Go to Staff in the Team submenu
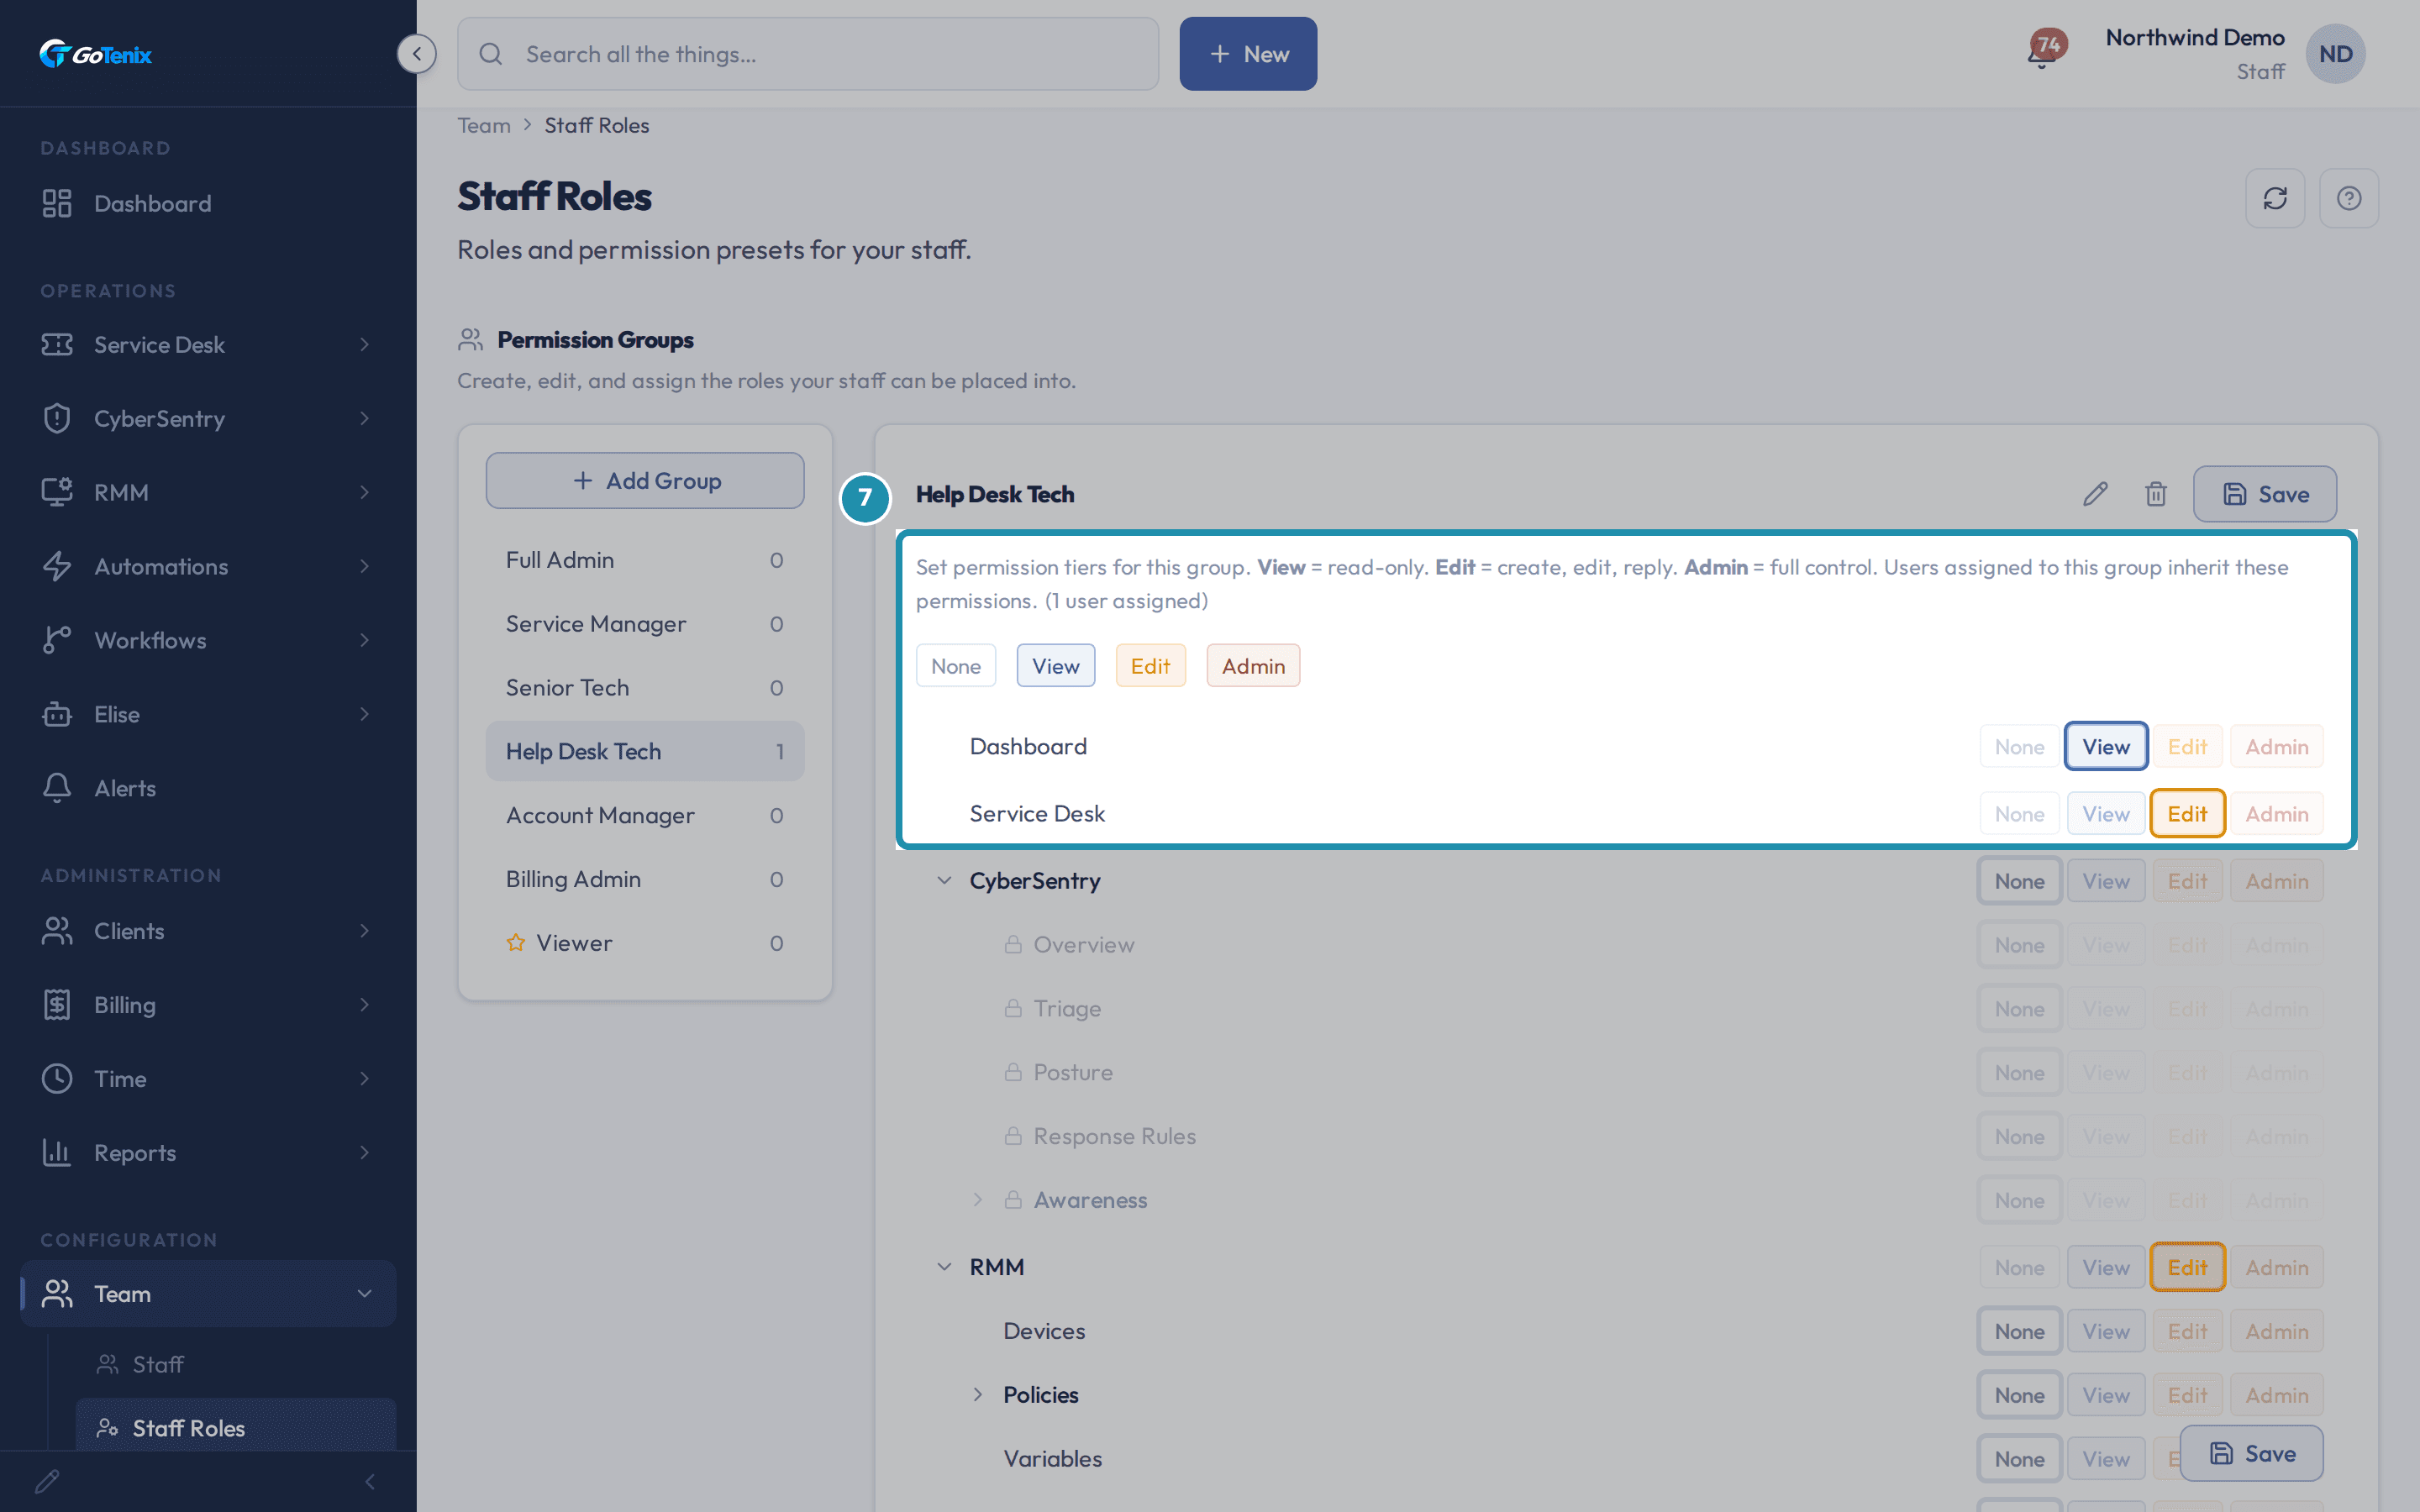 236,1364
